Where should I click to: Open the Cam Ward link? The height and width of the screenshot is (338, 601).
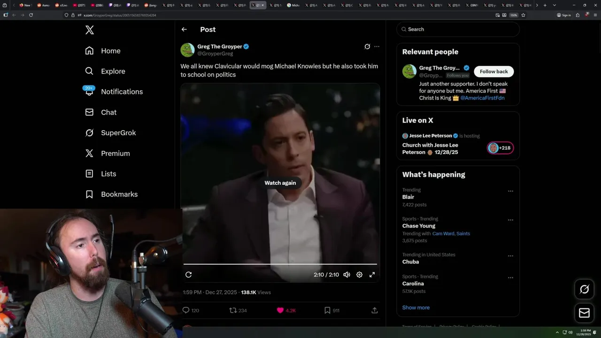click(443, 233)
